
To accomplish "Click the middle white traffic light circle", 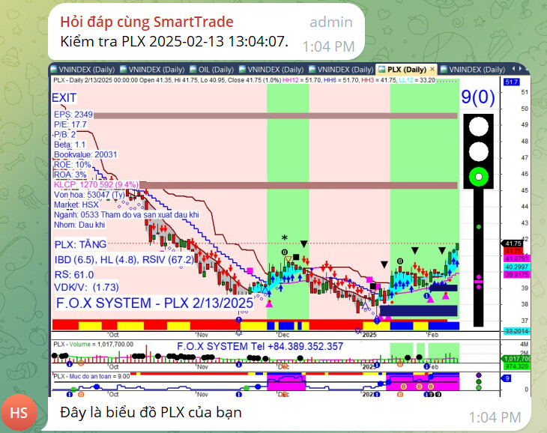I will 479,151.
